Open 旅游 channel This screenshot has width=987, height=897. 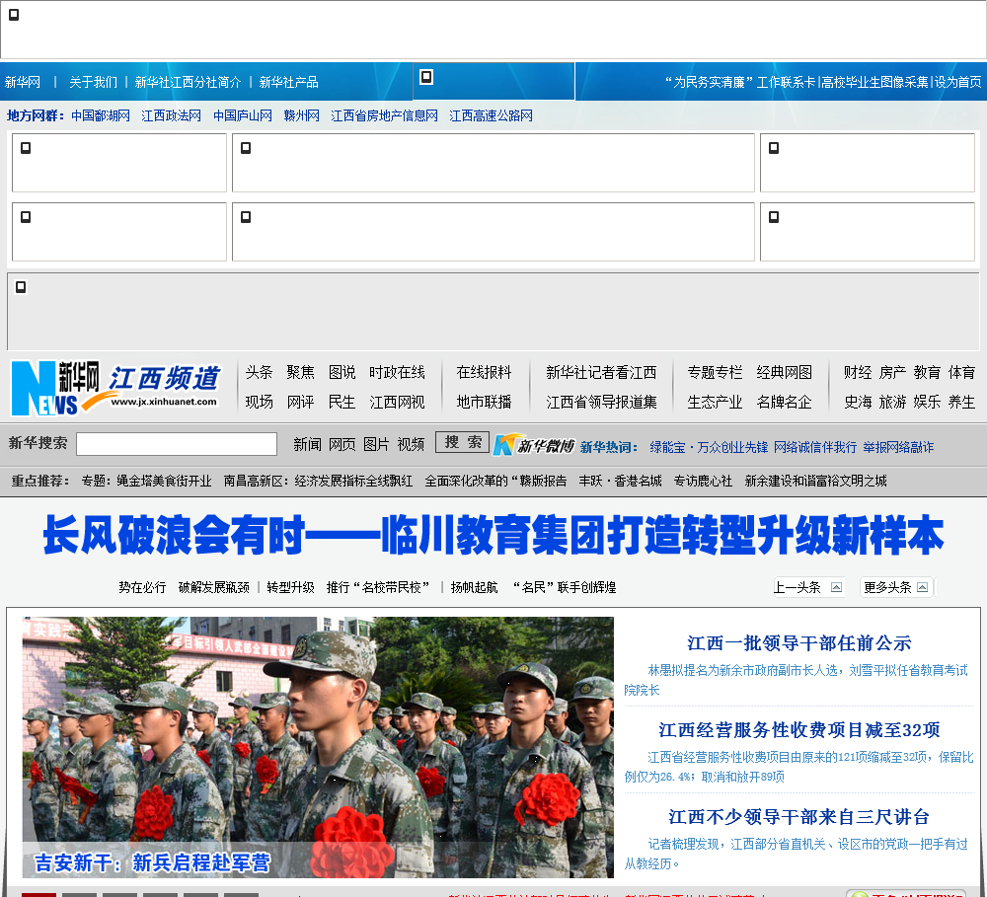892,402
